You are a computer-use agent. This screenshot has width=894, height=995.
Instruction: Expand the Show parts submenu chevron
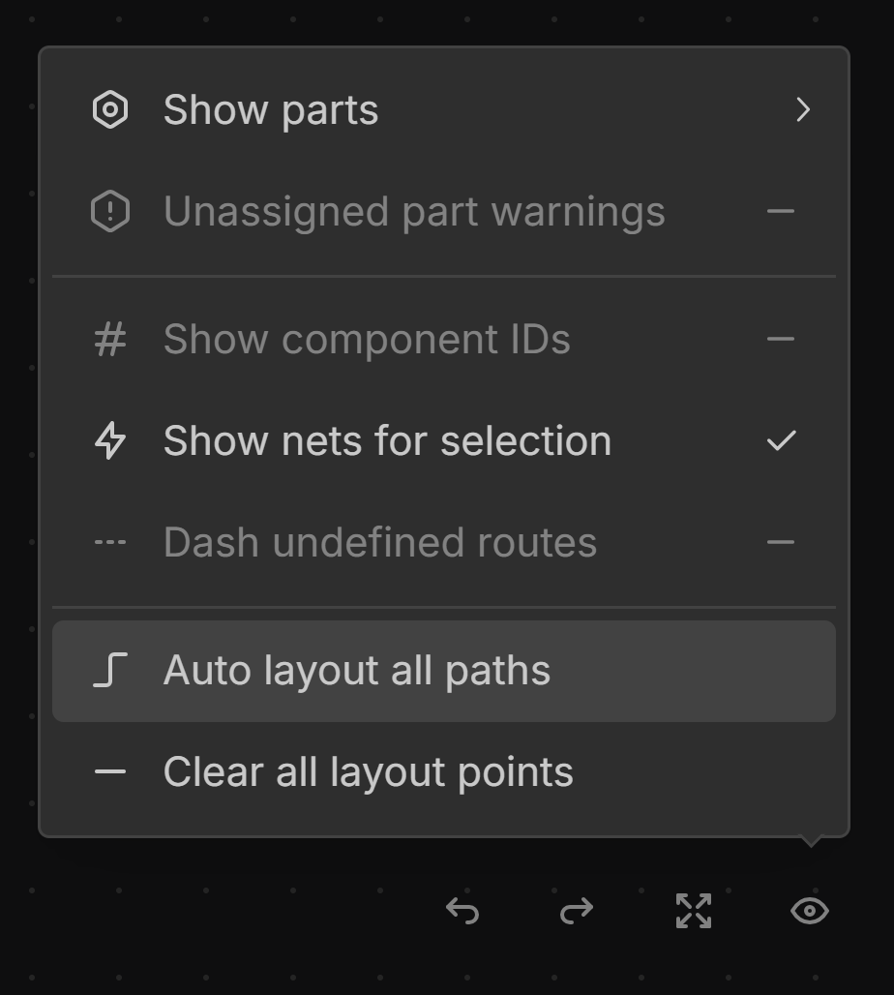[802, 110]
